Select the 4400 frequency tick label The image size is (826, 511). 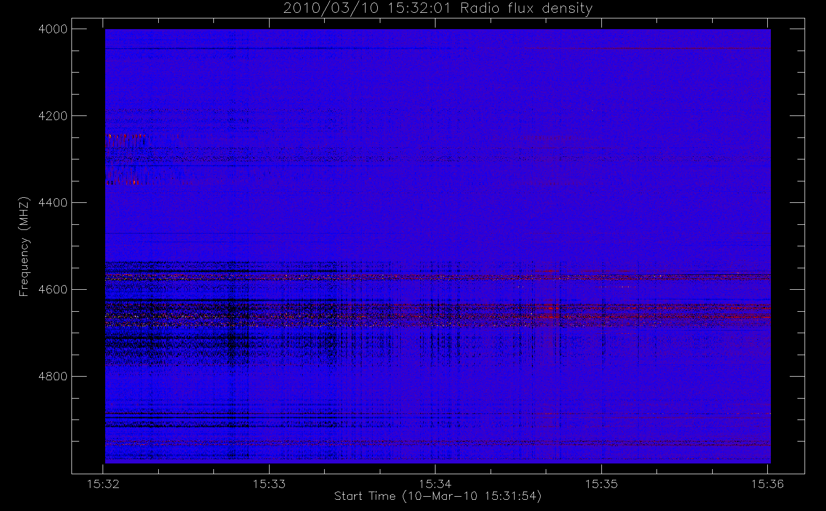pos(53,203)
